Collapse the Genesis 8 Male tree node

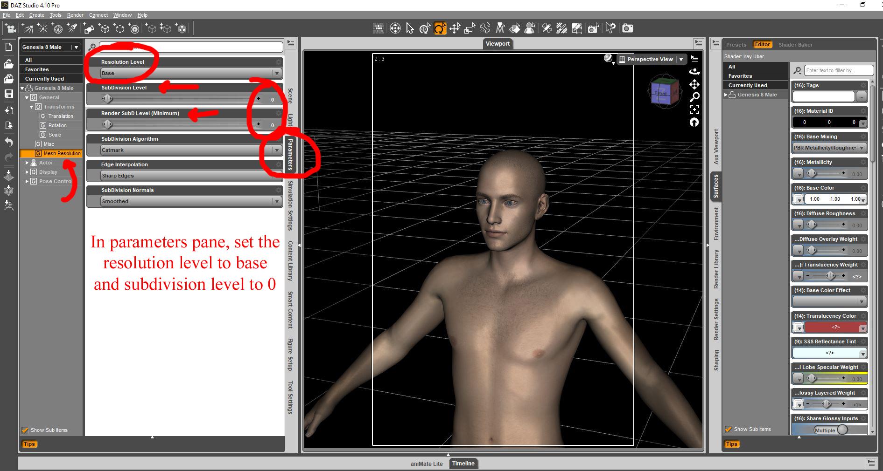point(22,88)
